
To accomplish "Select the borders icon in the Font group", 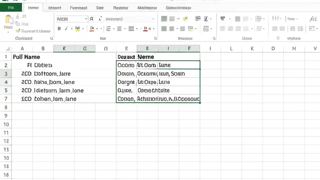I will pyautogui.click(x=108, y=28).
